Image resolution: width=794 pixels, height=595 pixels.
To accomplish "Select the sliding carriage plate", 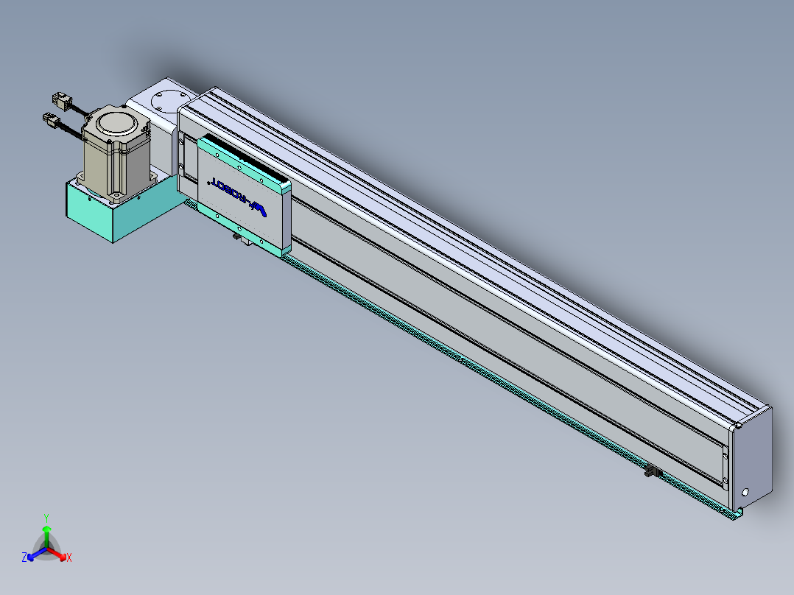I will pos(244,196).
